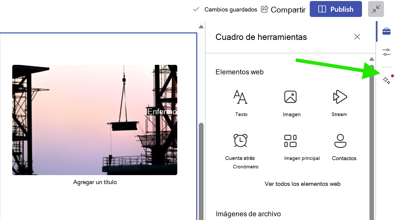Viewport: 397px width, 220px height.
Task: Click the Cronómetro label
Action: point(245,167)
